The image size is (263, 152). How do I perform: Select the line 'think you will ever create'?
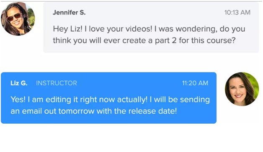point(144,40)
